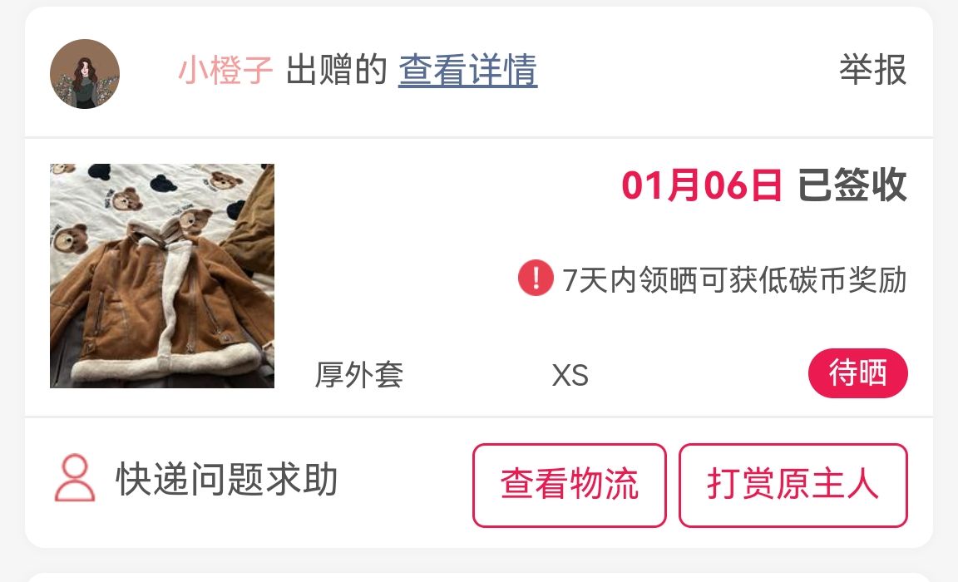Tap the 已签收 delivery status text
Image resolution: width=958 pixels, height=582 pixels.
pos(852,185)
